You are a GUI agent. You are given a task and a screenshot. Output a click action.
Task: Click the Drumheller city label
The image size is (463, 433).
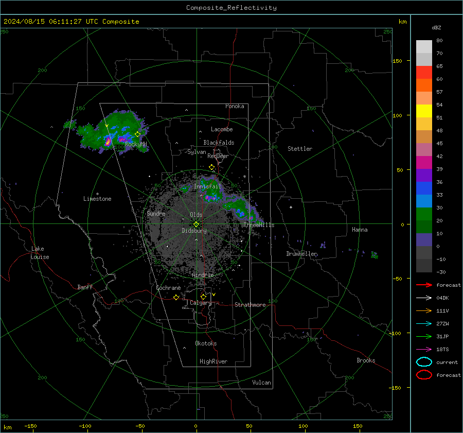pyautogui.click(x=301, y=254)
